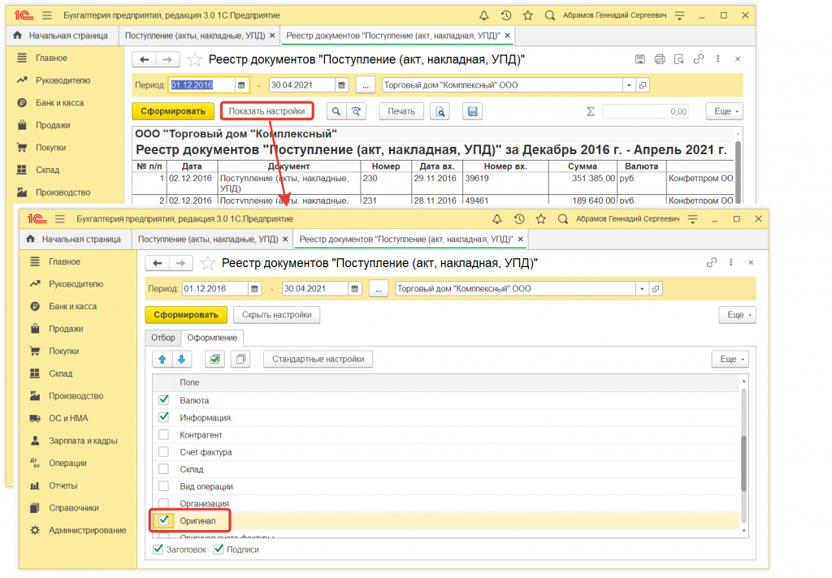Expand organization dropdown in lower window

tap(642, 288)
